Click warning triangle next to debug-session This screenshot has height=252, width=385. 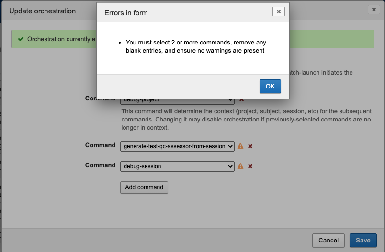point(240,166)
